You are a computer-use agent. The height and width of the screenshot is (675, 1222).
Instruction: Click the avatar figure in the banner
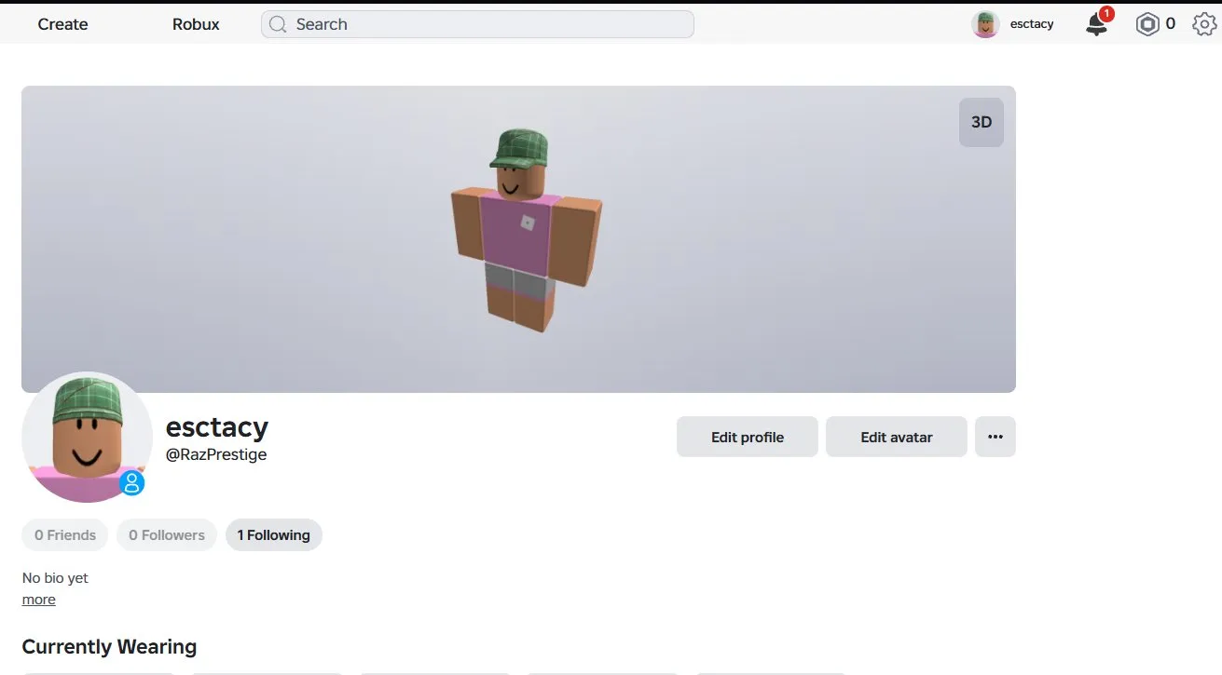(x=527, y=231)
